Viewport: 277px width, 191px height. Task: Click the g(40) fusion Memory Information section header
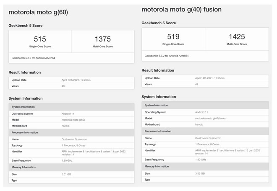[x=205, y=166]
